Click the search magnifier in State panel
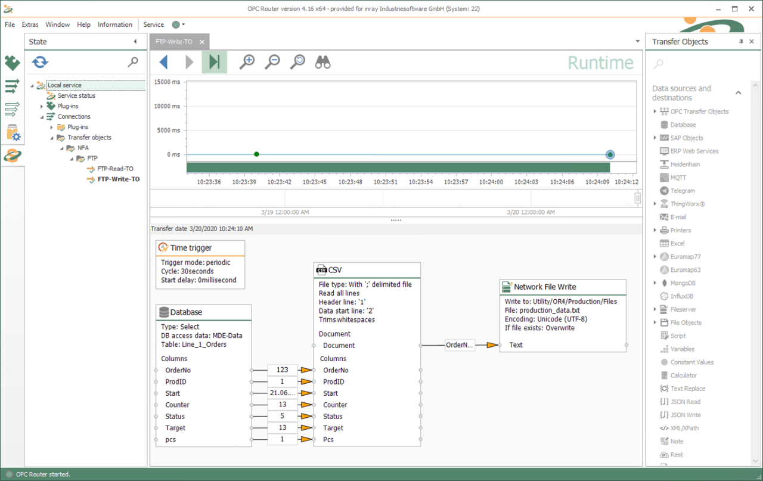Viewport: 763px width, 481px height. point(134,62)
